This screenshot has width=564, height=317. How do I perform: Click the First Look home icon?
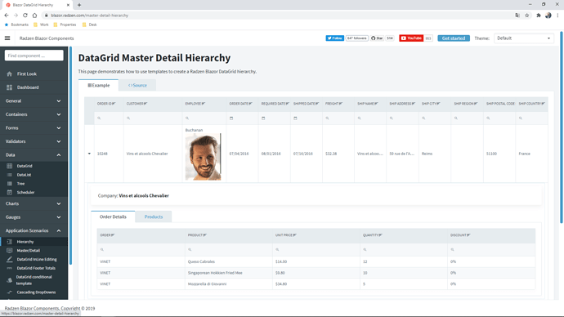pyautogui.click(x=9, y=74)
